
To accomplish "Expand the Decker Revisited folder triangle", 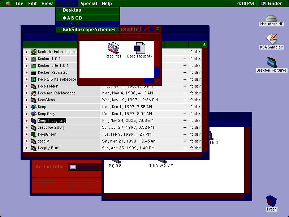I will [26, 73].
